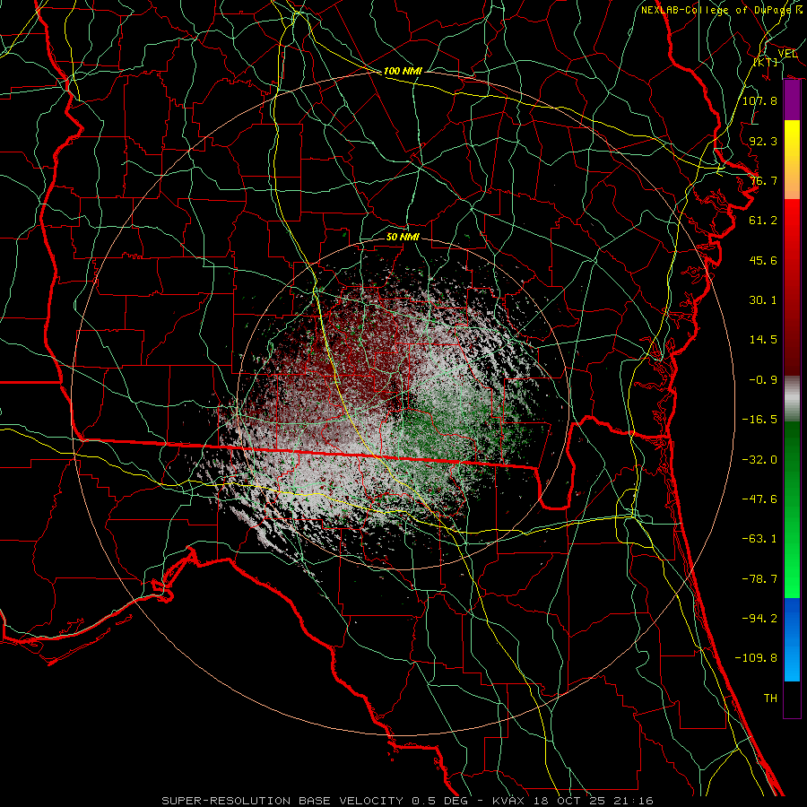Click the 76.7 velocity scale value
Screen dimensions: 807x807
click(763, 180)
